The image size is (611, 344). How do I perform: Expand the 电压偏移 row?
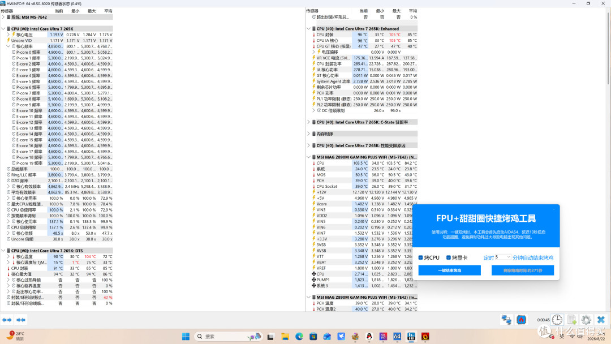point(313,52)
